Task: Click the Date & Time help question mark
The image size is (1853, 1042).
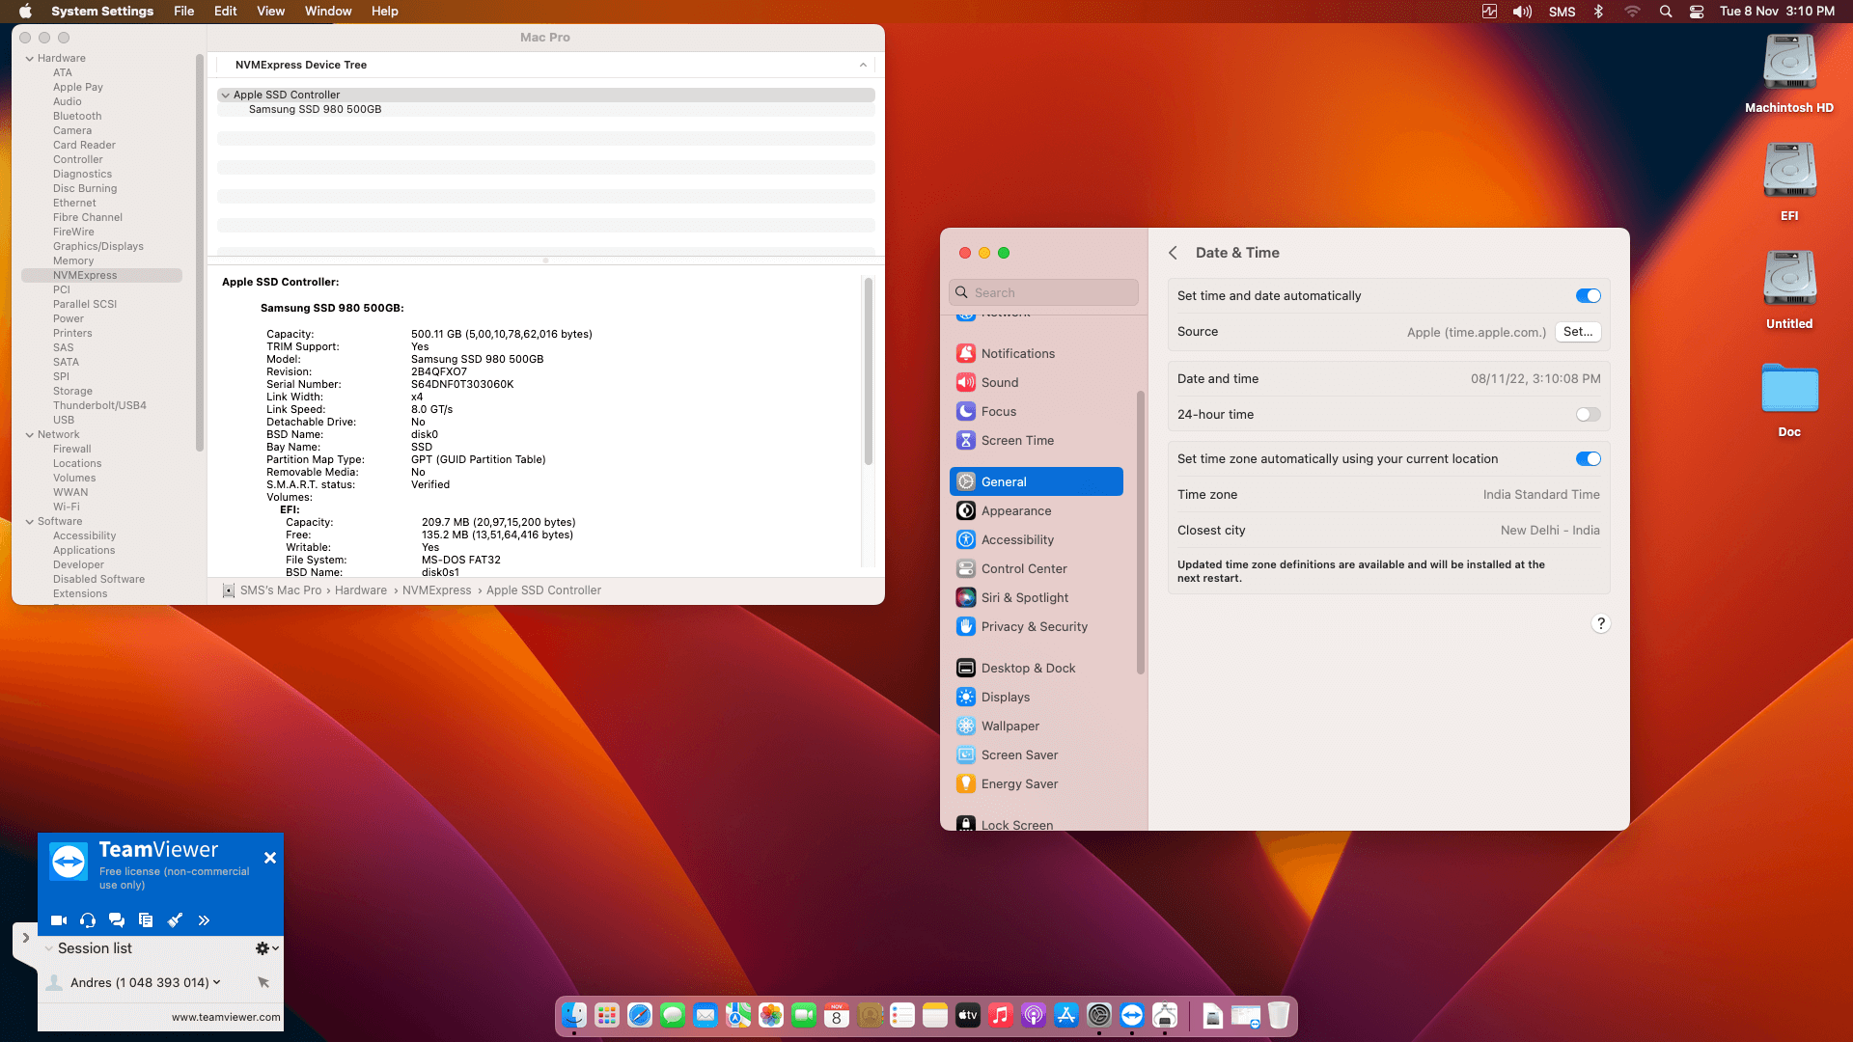Action: tap(1600, 623)
